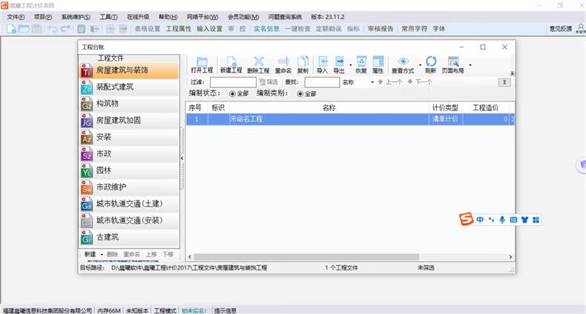Screen dimensions: 586x314
Task: Select the 市政 category in sidebar
Action: (103, 154)
